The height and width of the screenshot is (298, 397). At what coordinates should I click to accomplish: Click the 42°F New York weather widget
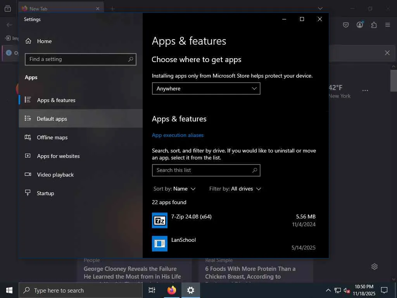click(340, 92)
